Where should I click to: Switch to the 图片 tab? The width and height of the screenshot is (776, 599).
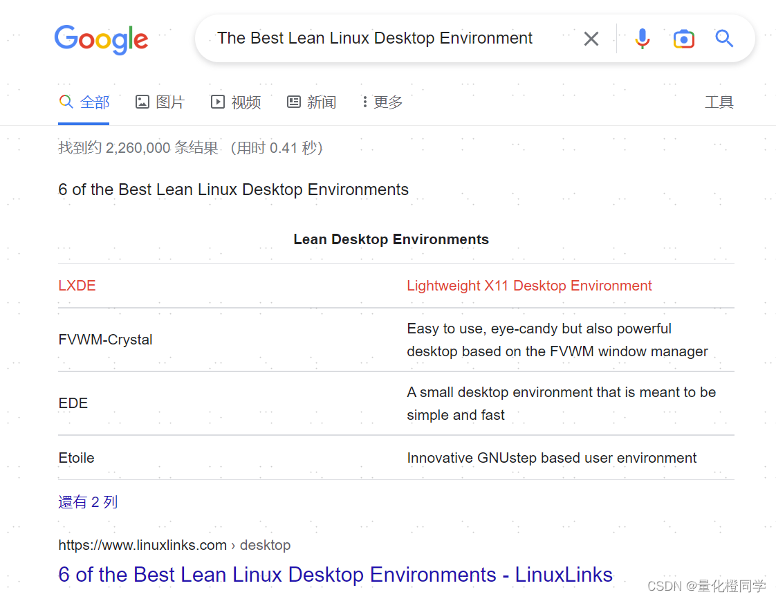(x=160, y=102)
